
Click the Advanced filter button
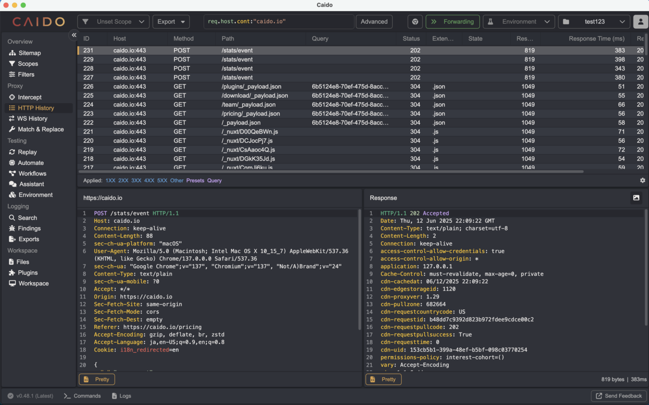374,22
